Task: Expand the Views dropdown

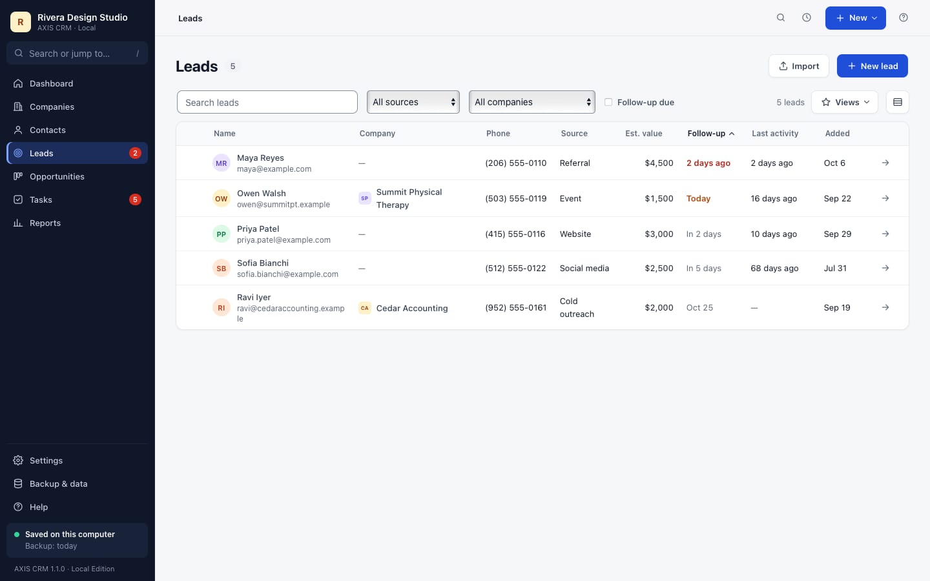Action: [845, 102]
